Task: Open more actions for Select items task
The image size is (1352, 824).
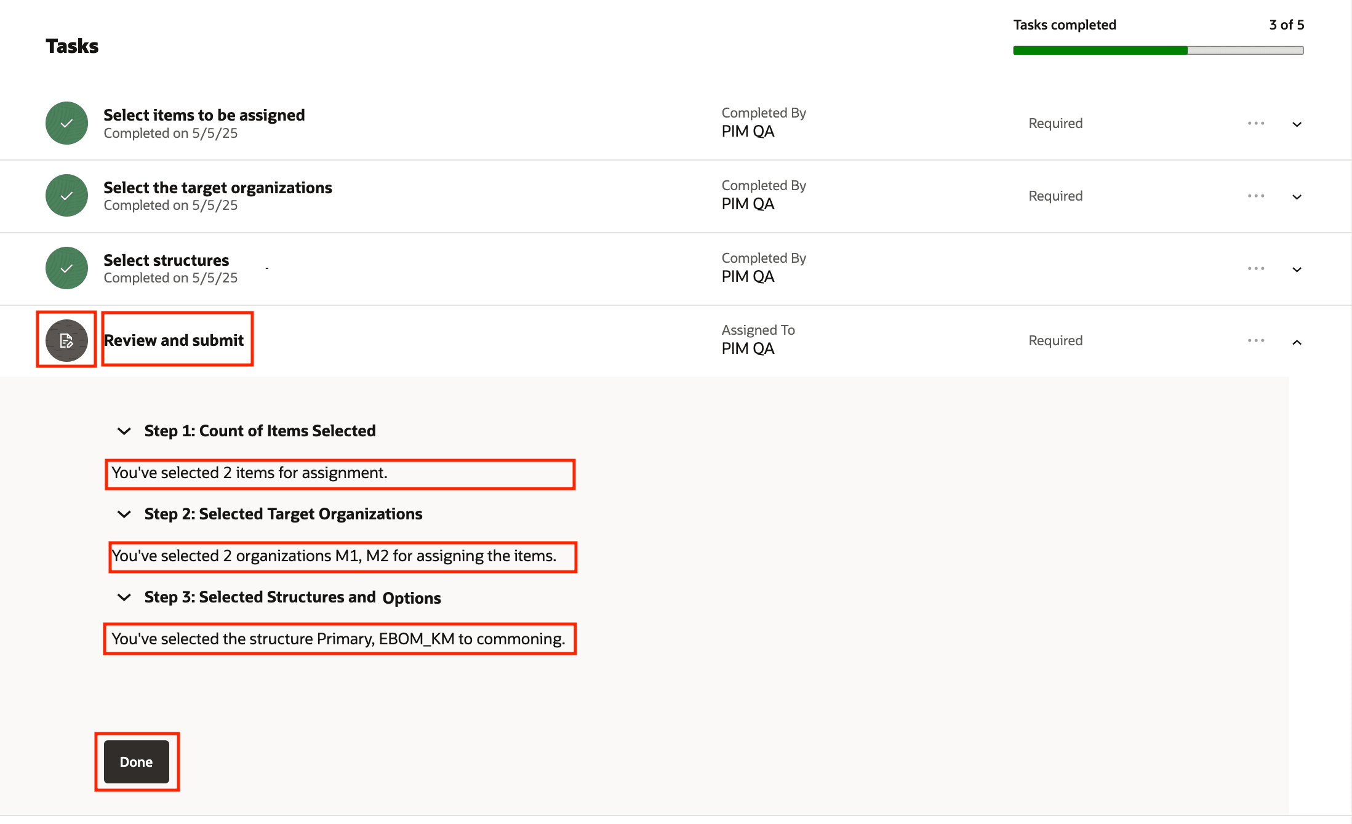Action: [1256, 123]
